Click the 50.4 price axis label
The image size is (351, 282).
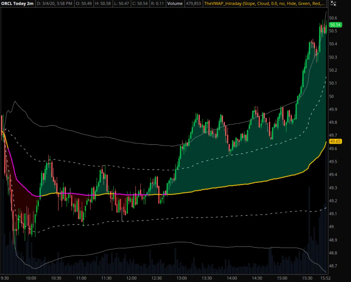pyautogui.click(x=333, y=44)
